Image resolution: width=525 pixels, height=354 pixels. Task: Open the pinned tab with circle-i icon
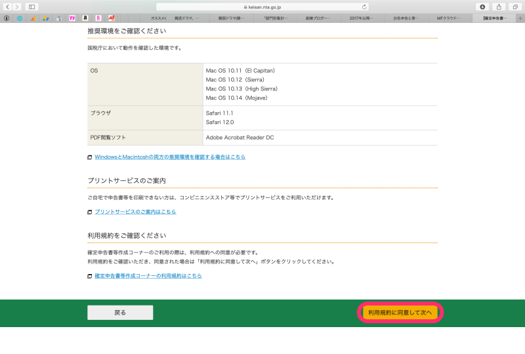[7, 18]
